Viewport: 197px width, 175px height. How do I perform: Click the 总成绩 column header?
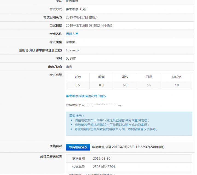(176, 77)
